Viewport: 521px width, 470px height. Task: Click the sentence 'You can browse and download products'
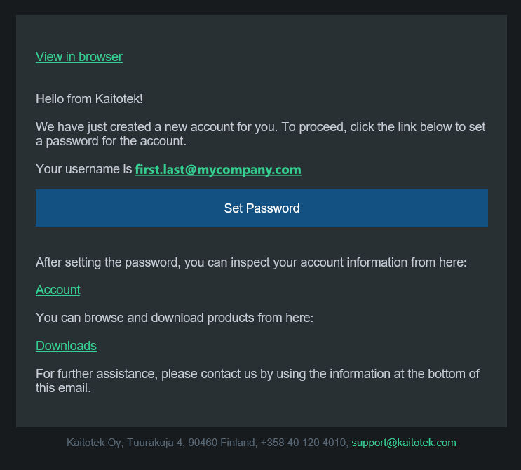(175, 318)
